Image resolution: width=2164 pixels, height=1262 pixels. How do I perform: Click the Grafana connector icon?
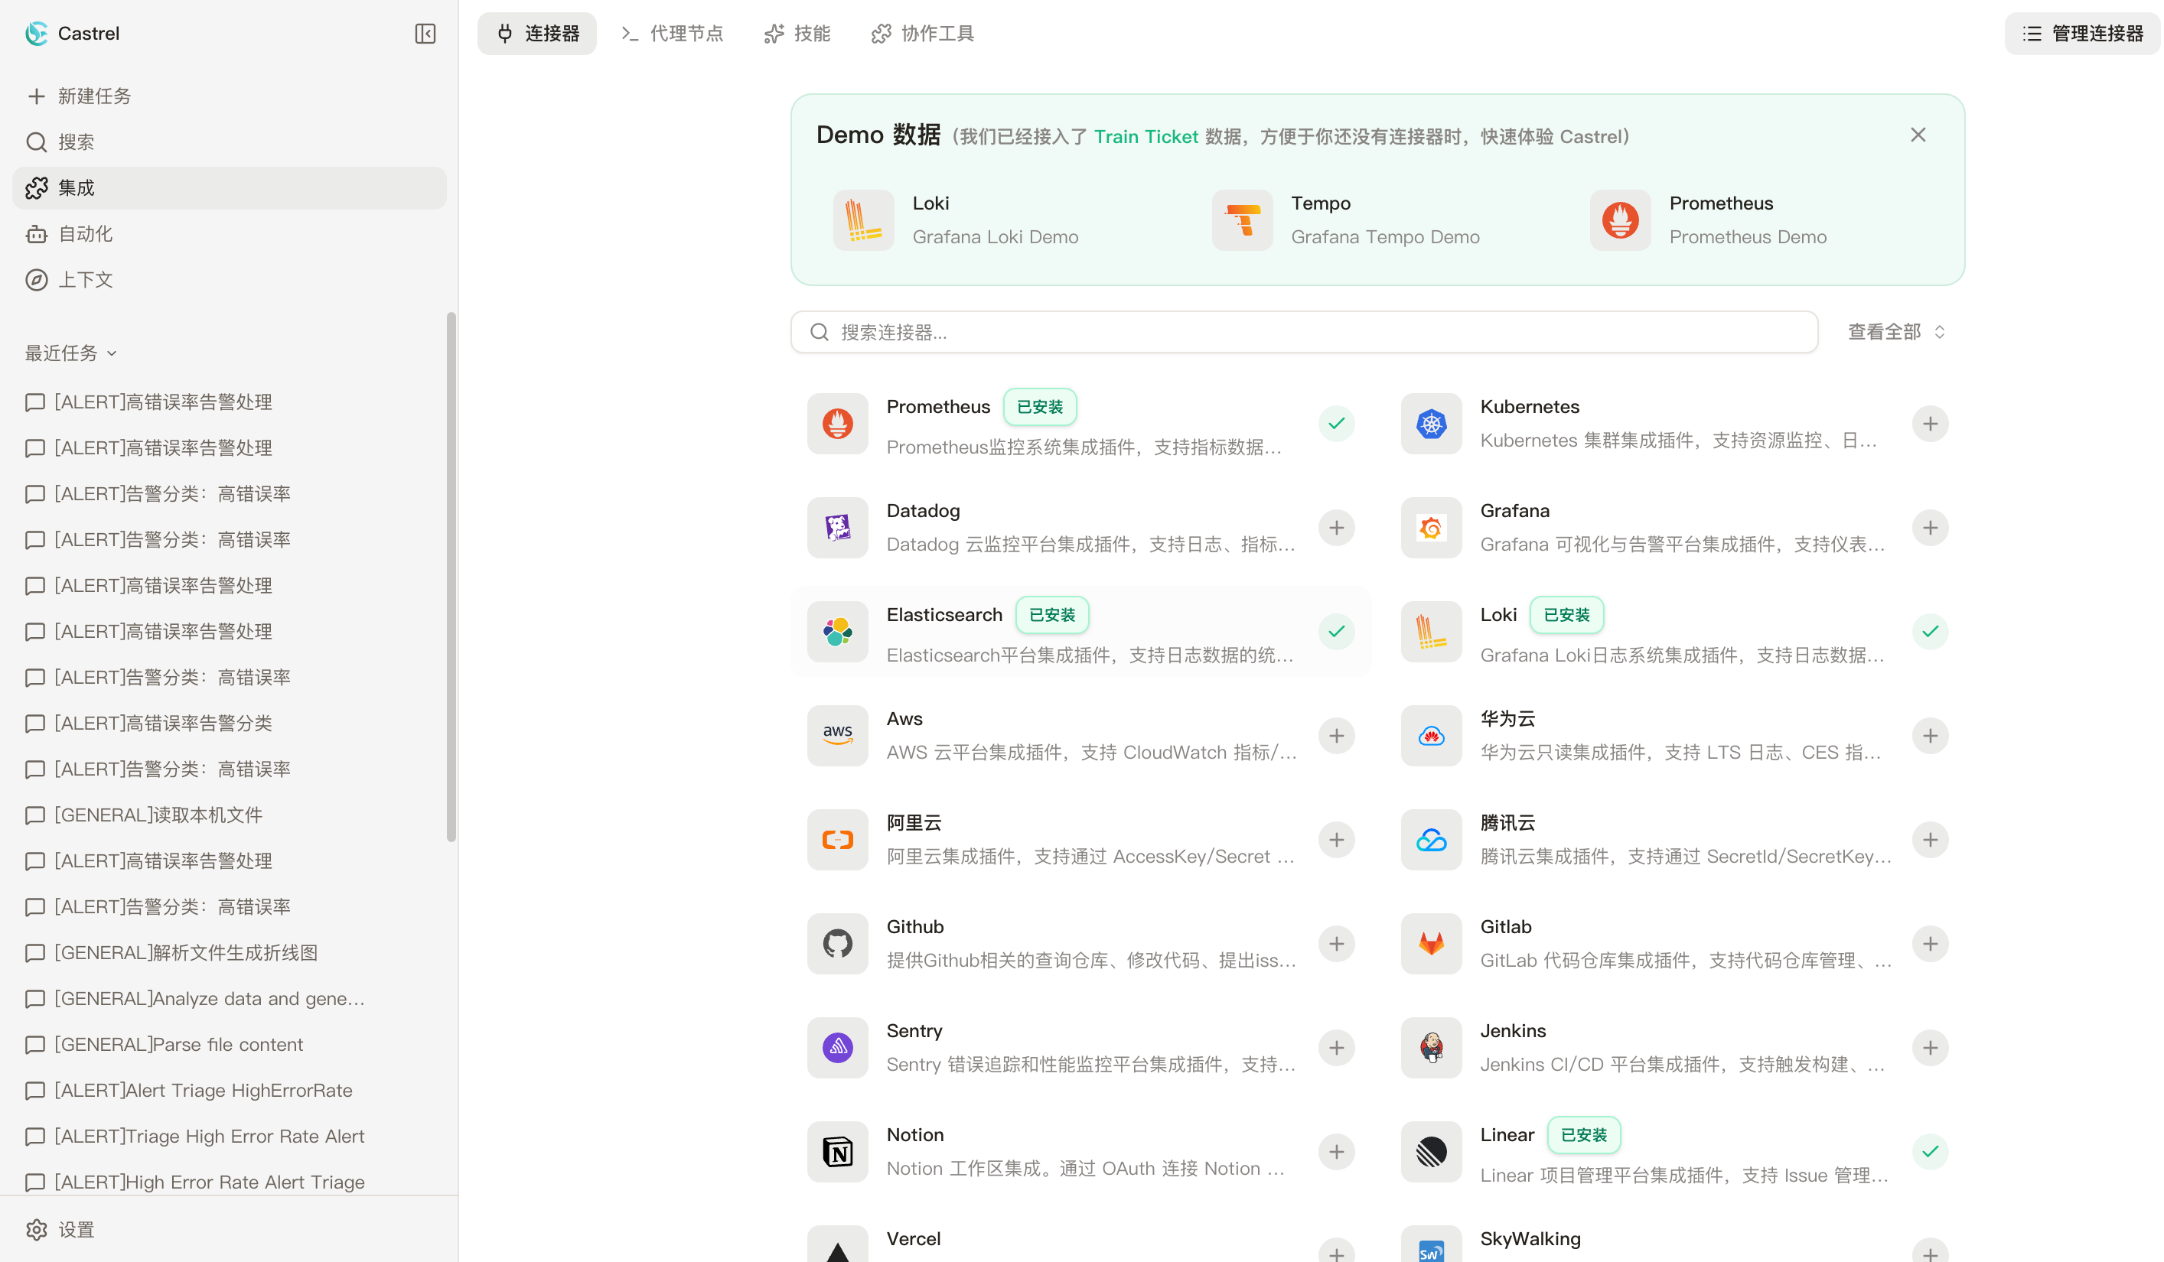1431,528
